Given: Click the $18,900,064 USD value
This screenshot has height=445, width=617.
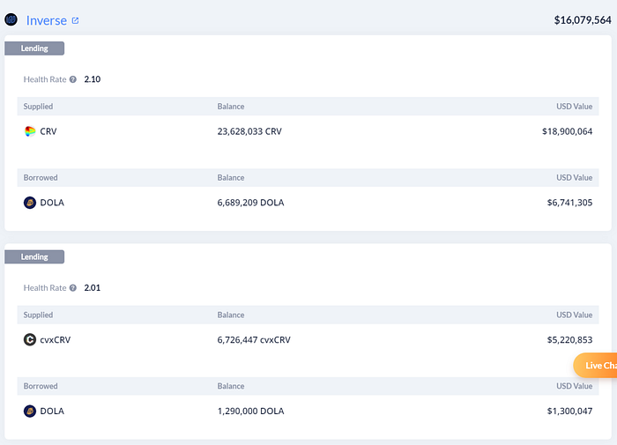Looking at the screenshot, I should click(567, 131).
